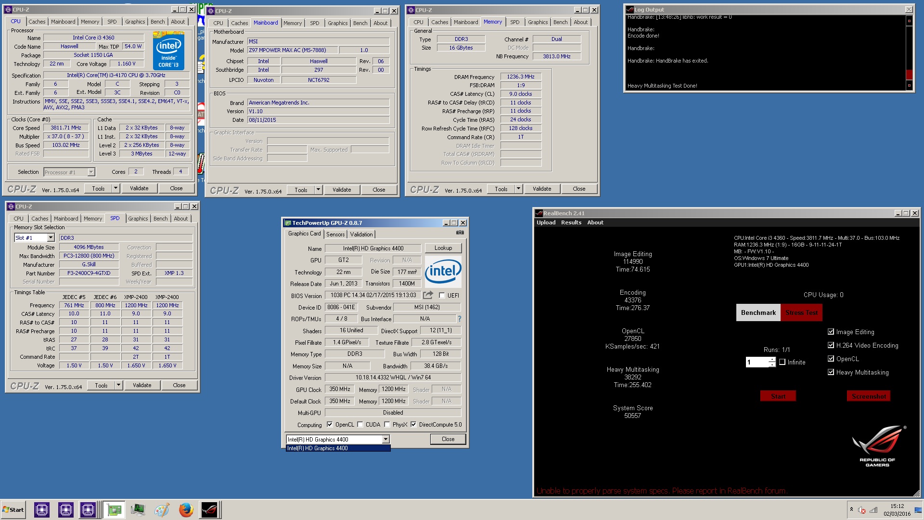Image resolution: width=924 pixels, height=520 pixels.
Task: Toggle OpenCL computing checkbox in GPU-Z
Action: [330, 424]
